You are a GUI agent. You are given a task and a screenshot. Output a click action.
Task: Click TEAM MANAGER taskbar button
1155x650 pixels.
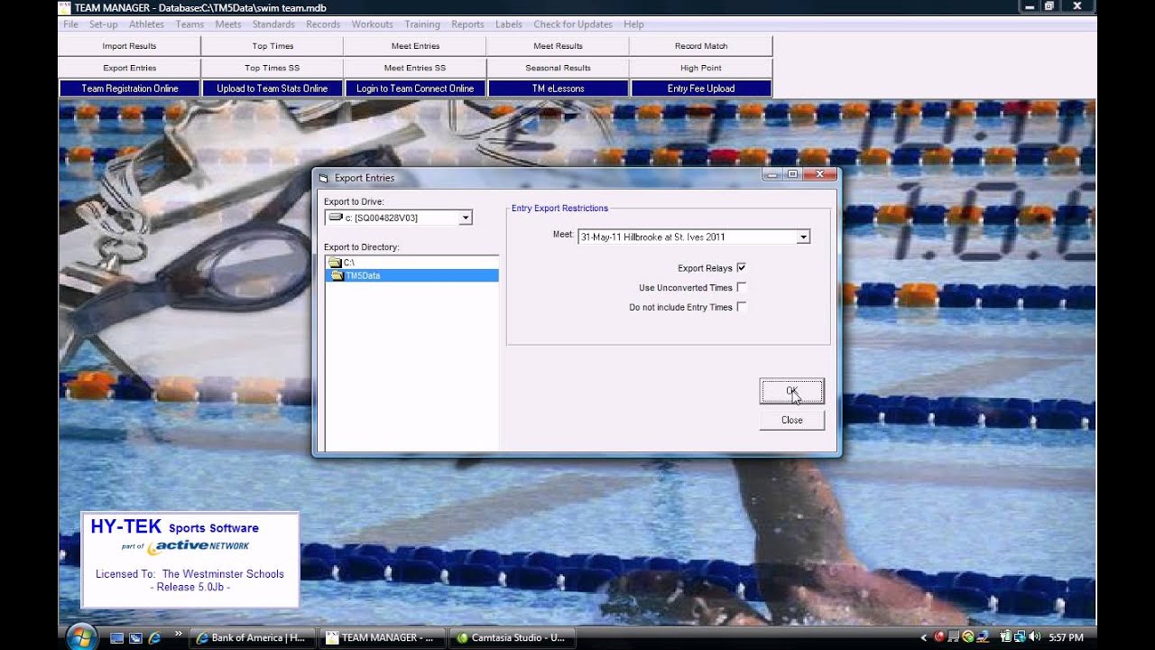point(381,637)
